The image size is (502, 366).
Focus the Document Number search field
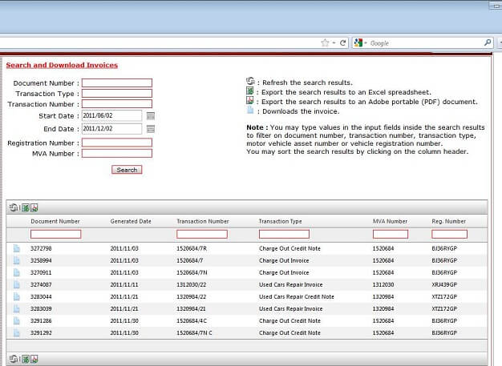tap(117, 83)
